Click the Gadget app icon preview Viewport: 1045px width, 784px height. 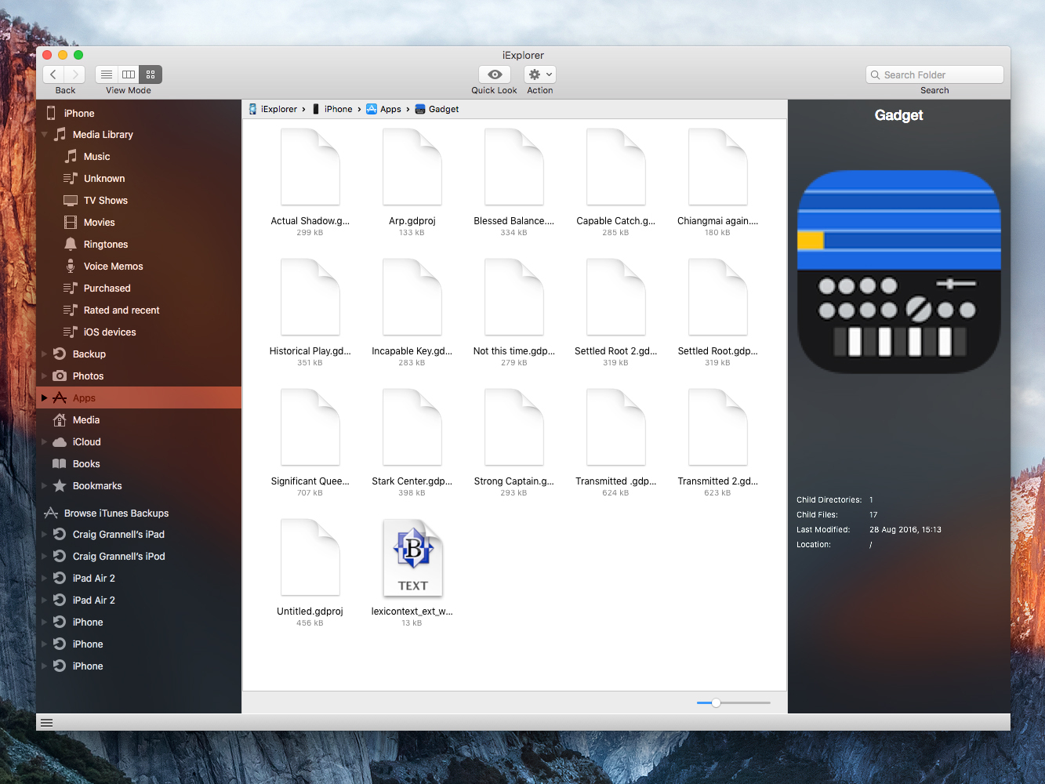[899, 271]
